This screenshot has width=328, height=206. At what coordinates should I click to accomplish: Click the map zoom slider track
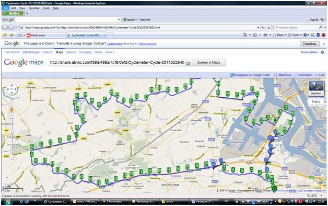(x=11, y=136)
